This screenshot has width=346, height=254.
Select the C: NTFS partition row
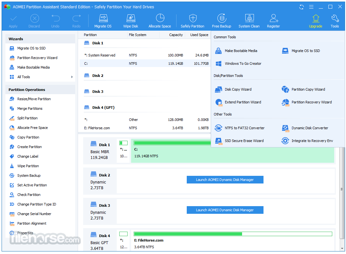145,63
